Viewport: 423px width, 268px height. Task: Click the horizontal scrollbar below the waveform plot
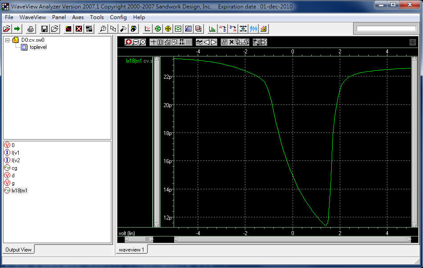pyautogui.click(x=292, y=240)
